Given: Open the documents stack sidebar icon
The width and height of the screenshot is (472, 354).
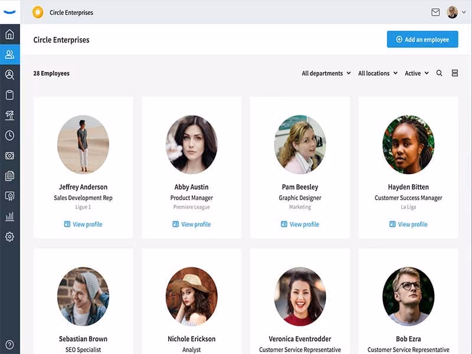Looking at the screenshot, I should pyautogui.click(x=9, y=176).
